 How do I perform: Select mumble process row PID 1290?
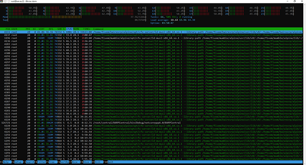point(151,147)
